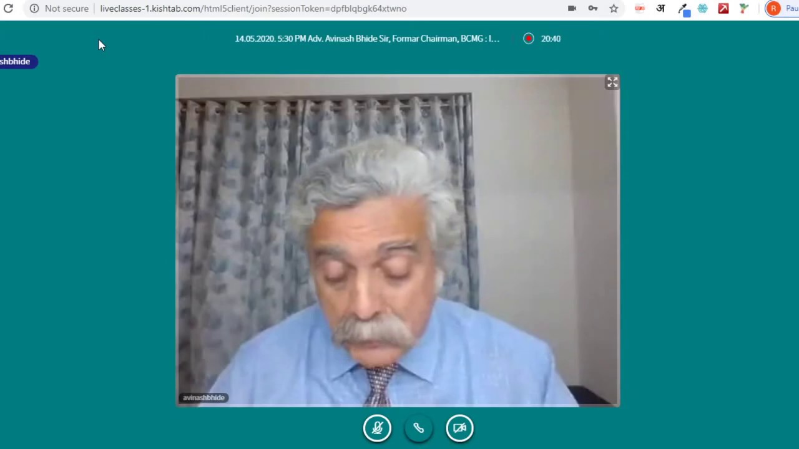
Task: Make the webcam video fullscreen
Action: [612, 82]
